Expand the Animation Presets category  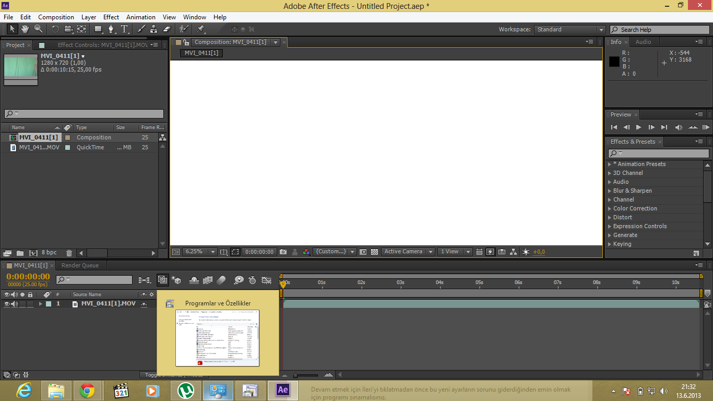[x=610, y=164]
